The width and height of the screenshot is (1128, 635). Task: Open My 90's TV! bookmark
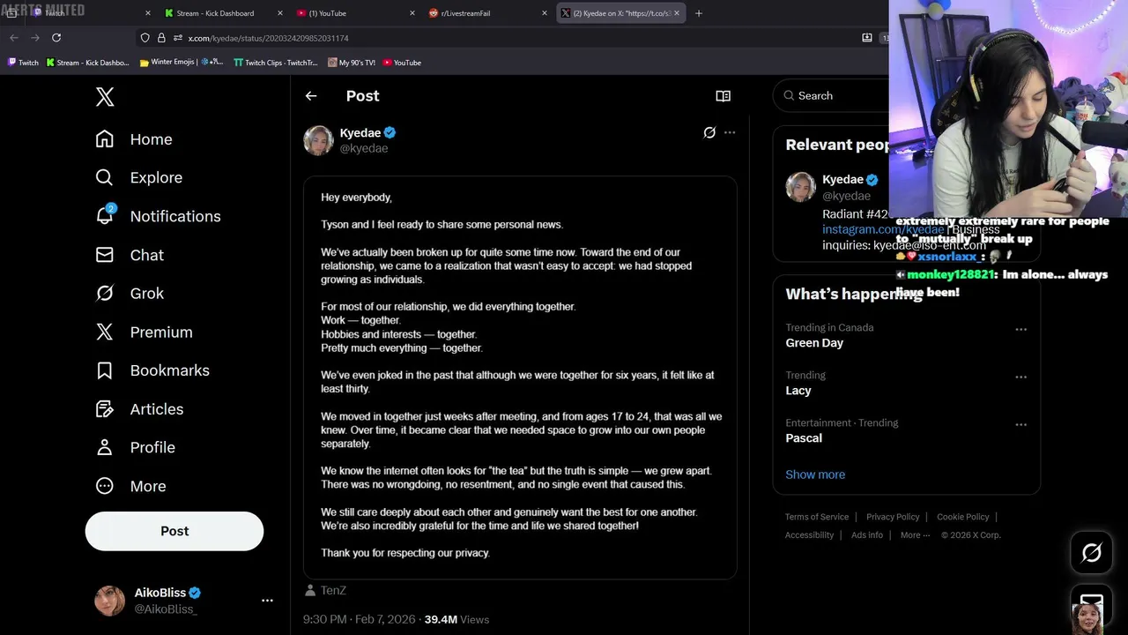(351, 63)
